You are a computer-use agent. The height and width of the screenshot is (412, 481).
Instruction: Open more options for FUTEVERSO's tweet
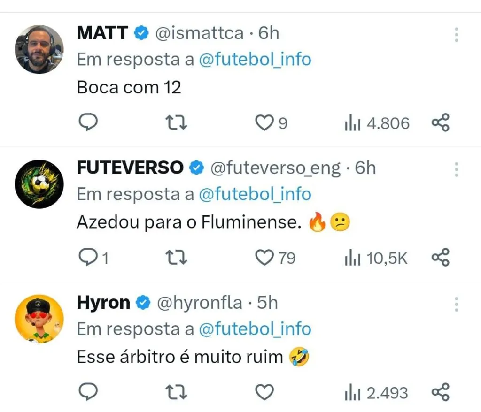(456, 169)
